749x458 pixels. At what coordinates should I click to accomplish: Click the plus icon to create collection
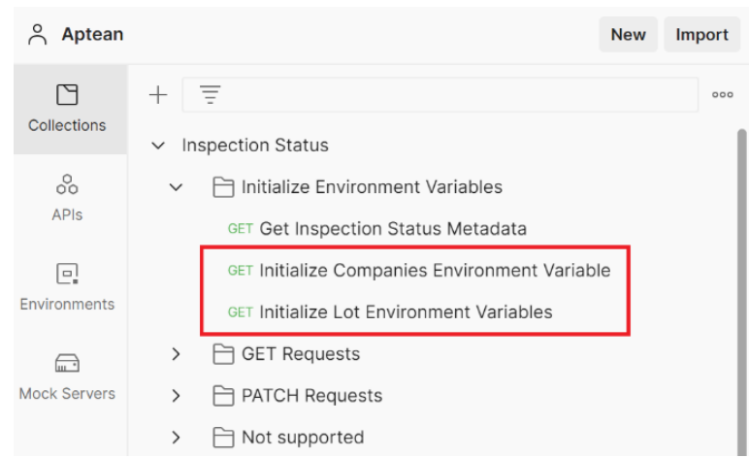coord(157,94)
